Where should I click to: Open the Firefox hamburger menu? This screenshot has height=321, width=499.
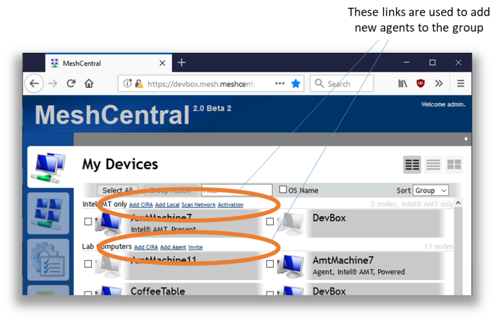click(460, 83)
